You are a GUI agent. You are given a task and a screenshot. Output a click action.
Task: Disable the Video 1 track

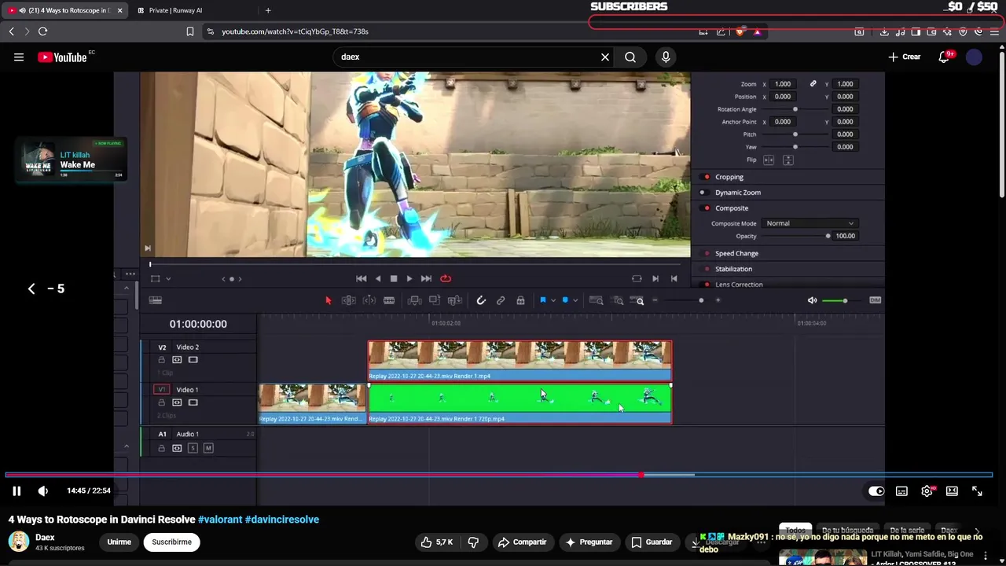click(x=193, y=402)
